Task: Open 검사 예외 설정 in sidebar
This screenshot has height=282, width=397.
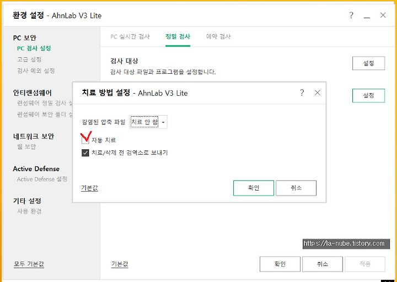Action: [36, 70]
